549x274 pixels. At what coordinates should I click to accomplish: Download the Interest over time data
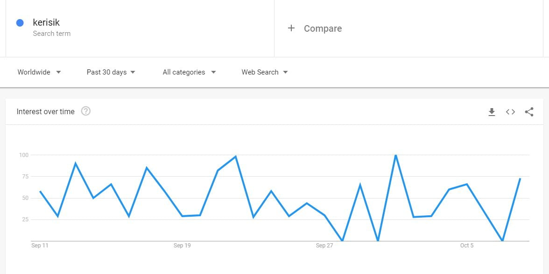point(492,112)
